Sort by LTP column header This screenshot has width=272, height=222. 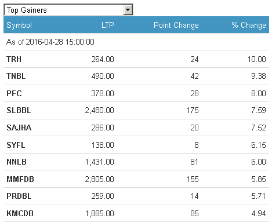(108, 25)
